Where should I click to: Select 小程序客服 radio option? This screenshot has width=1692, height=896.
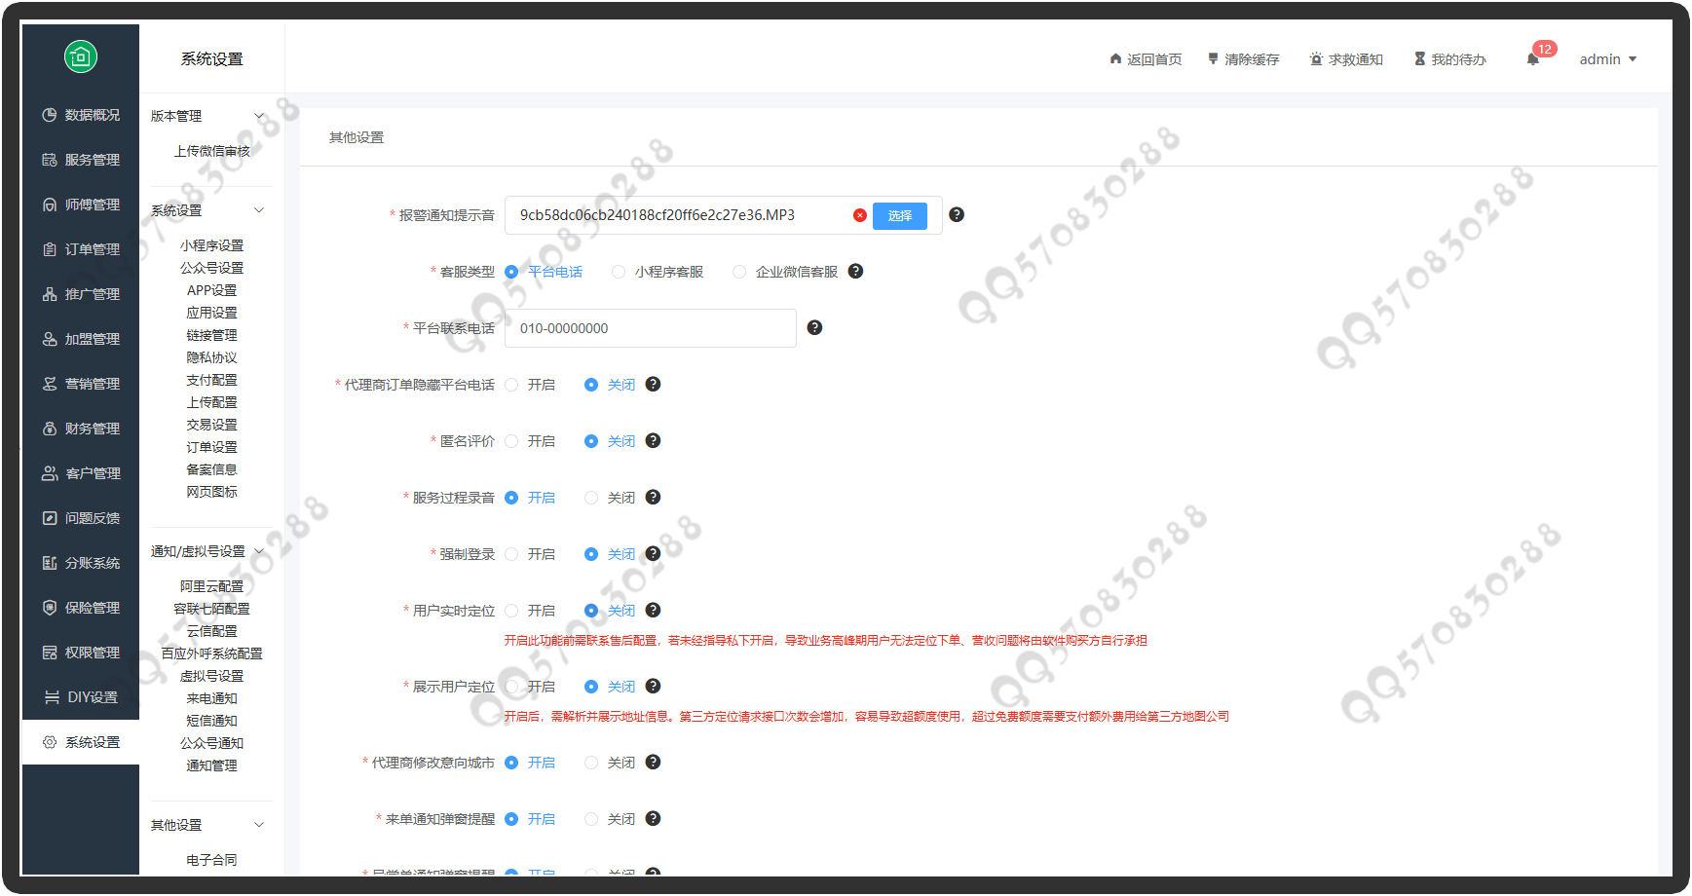(x=619, y=272)
